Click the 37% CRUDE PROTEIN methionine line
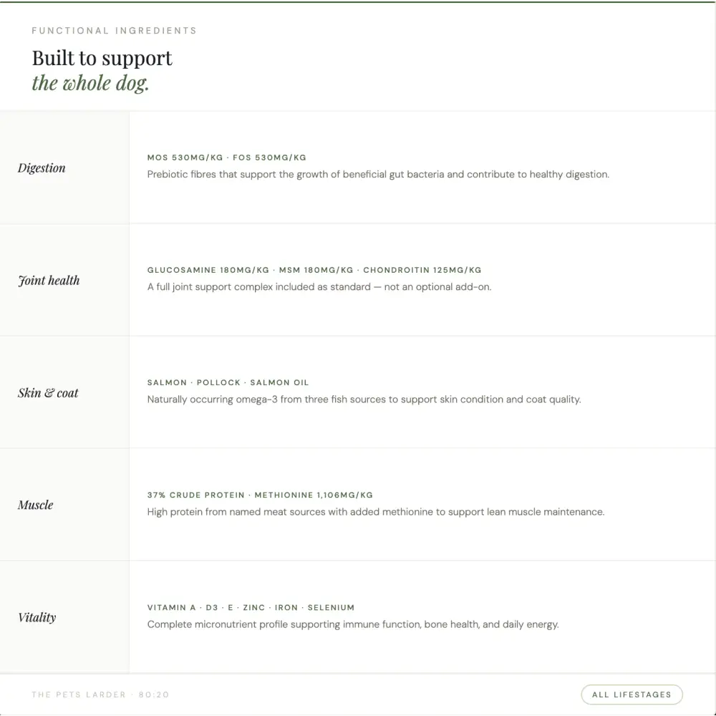The height and width of the screenshot is (716, 716). (x=260, y=495)
